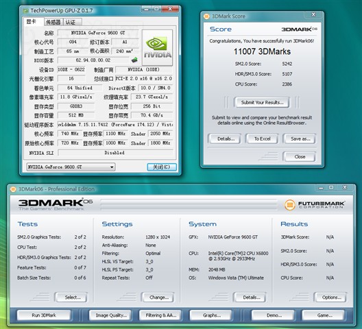Click the Futuremark Corporation logo
This screenshot has width=362, height=329.
pyautogui.click(x=315, y=204)
